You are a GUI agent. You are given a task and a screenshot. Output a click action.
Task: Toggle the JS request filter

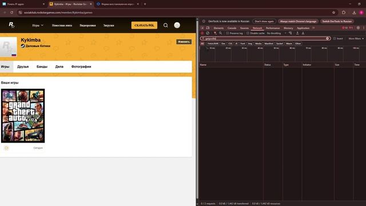[236, 43]
